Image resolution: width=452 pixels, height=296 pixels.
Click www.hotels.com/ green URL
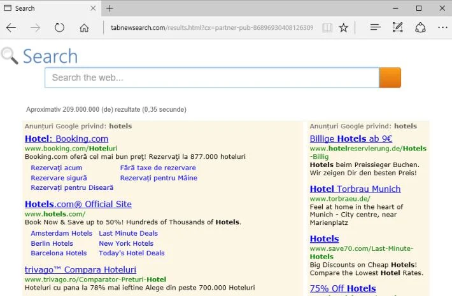[55, 214]
